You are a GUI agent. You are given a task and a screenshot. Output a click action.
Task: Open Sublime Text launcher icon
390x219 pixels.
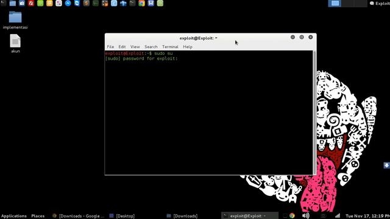click(x=87, y=3)
